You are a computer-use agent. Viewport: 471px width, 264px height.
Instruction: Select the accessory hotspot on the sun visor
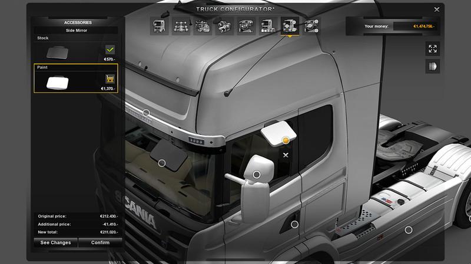pos(146,113)
